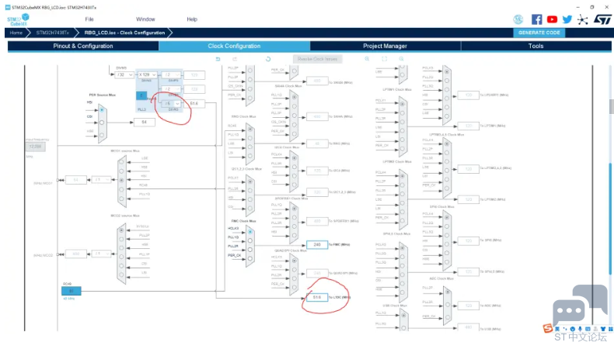Open the DIVP3 /2 dropdown
This screenshot has height=349, width=614.
pos(172,74)
